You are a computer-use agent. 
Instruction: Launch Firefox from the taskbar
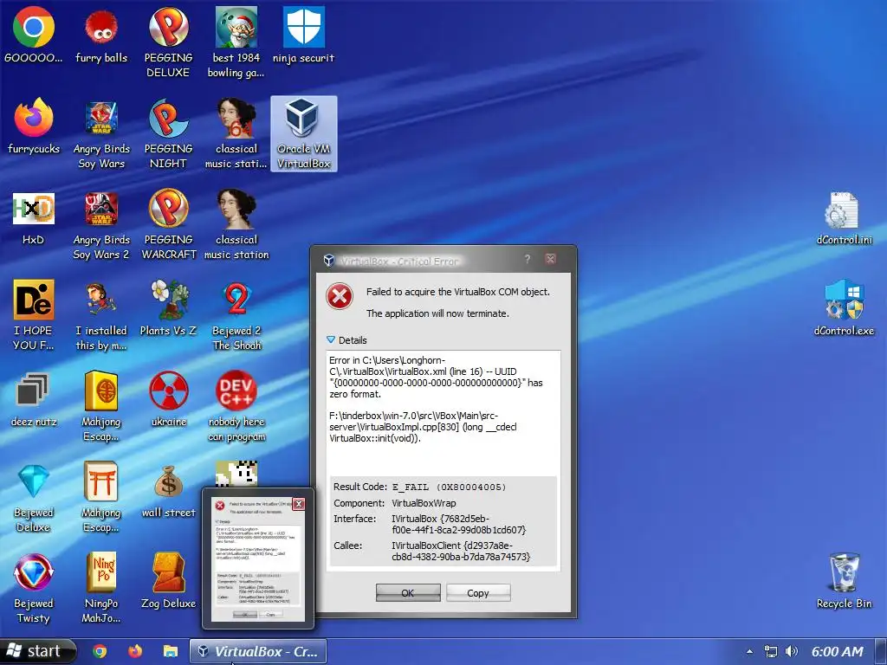[135, 651]
